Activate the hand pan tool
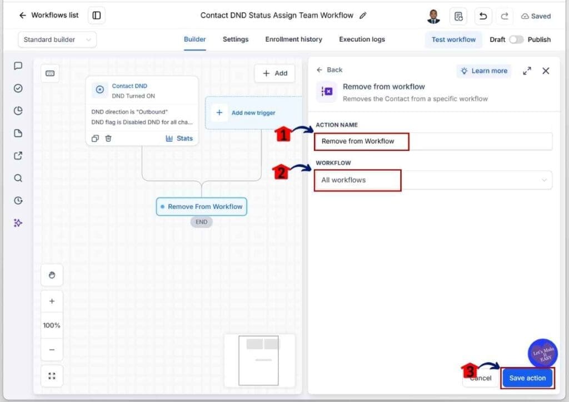This screenshot has width=569, height=402. coord(52,275)
